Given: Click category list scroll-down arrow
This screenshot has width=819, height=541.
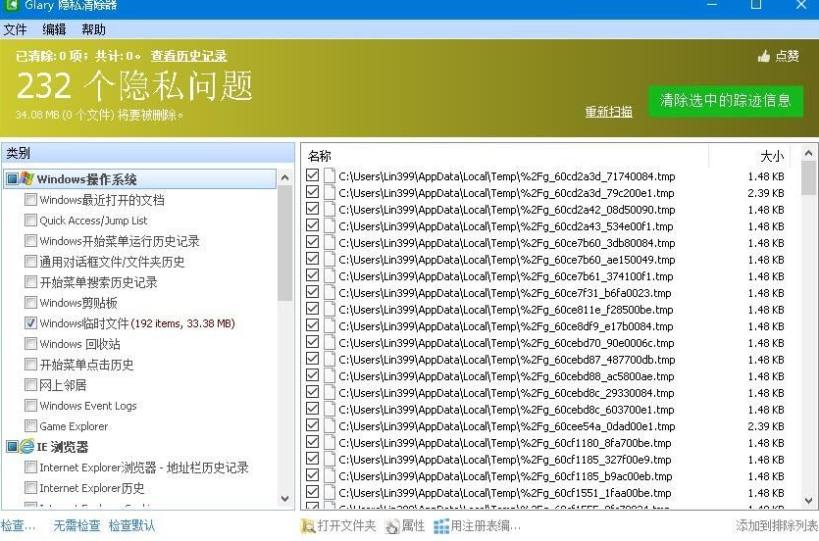Looking at the screenshot, I should point(285,498).
